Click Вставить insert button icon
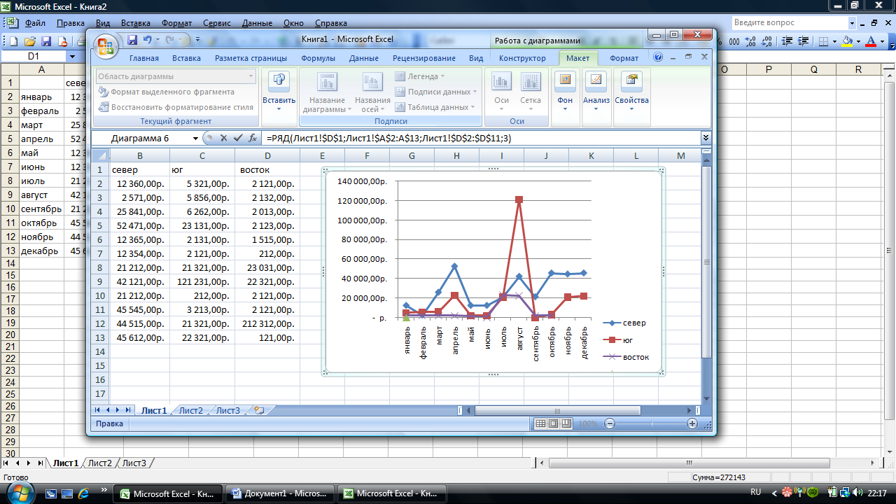Screen dimensions: 896x504 pyautogui.click(x=279, y=82)
